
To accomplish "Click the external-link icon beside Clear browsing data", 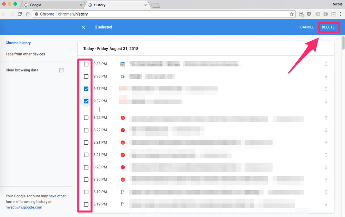I will coord(61,70).
